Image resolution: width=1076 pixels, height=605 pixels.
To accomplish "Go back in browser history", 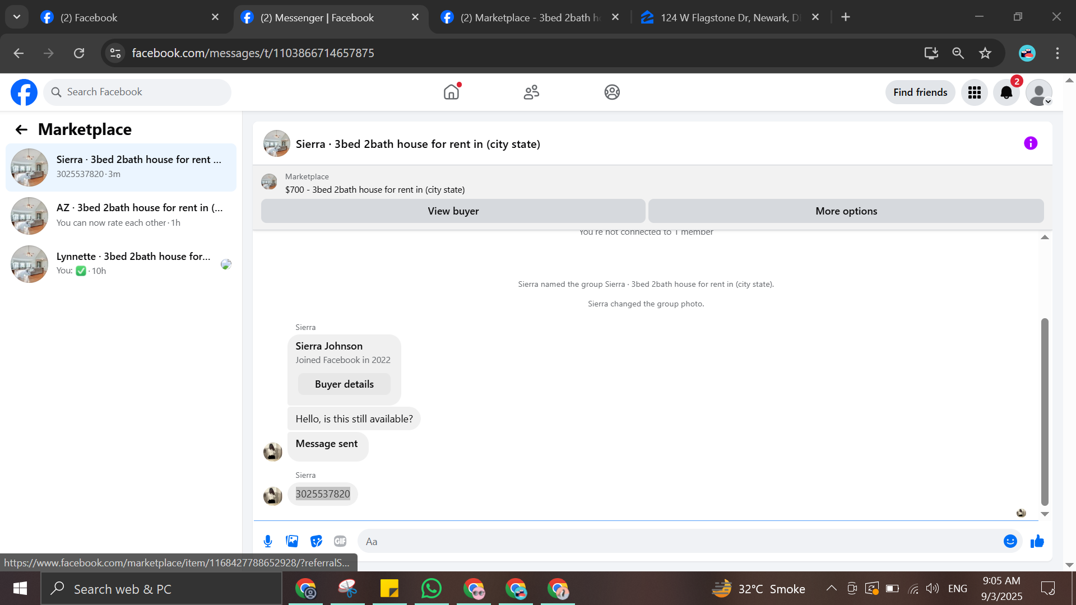I will click(18, 53).
